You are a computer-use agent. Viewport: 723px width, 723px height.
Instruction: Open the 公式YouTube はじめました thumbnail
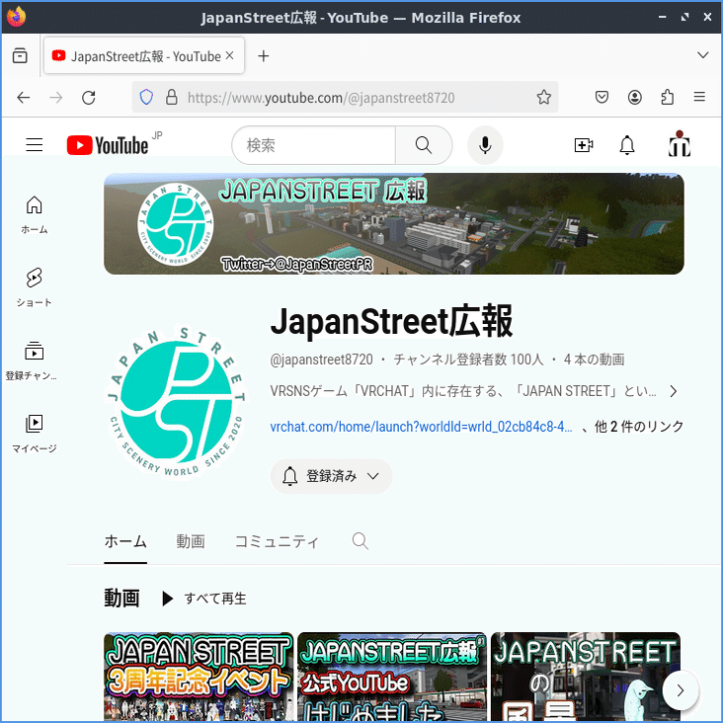coord(392,677)
